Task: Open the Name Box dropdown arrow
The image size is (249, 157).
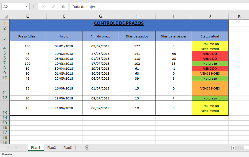Action: point(27,7)
